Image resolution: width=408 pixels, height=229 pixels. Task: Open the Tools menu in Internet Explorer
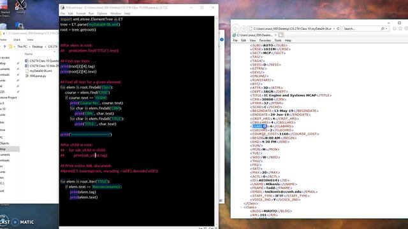pyautogui.click(x=278, y=41)
